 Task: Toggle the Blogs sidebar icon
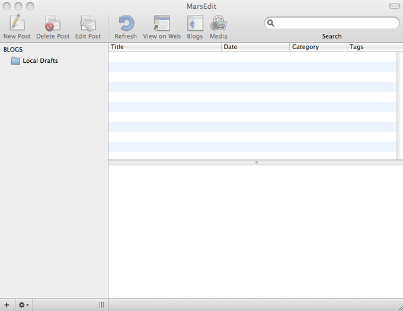[x=195, y=23]
